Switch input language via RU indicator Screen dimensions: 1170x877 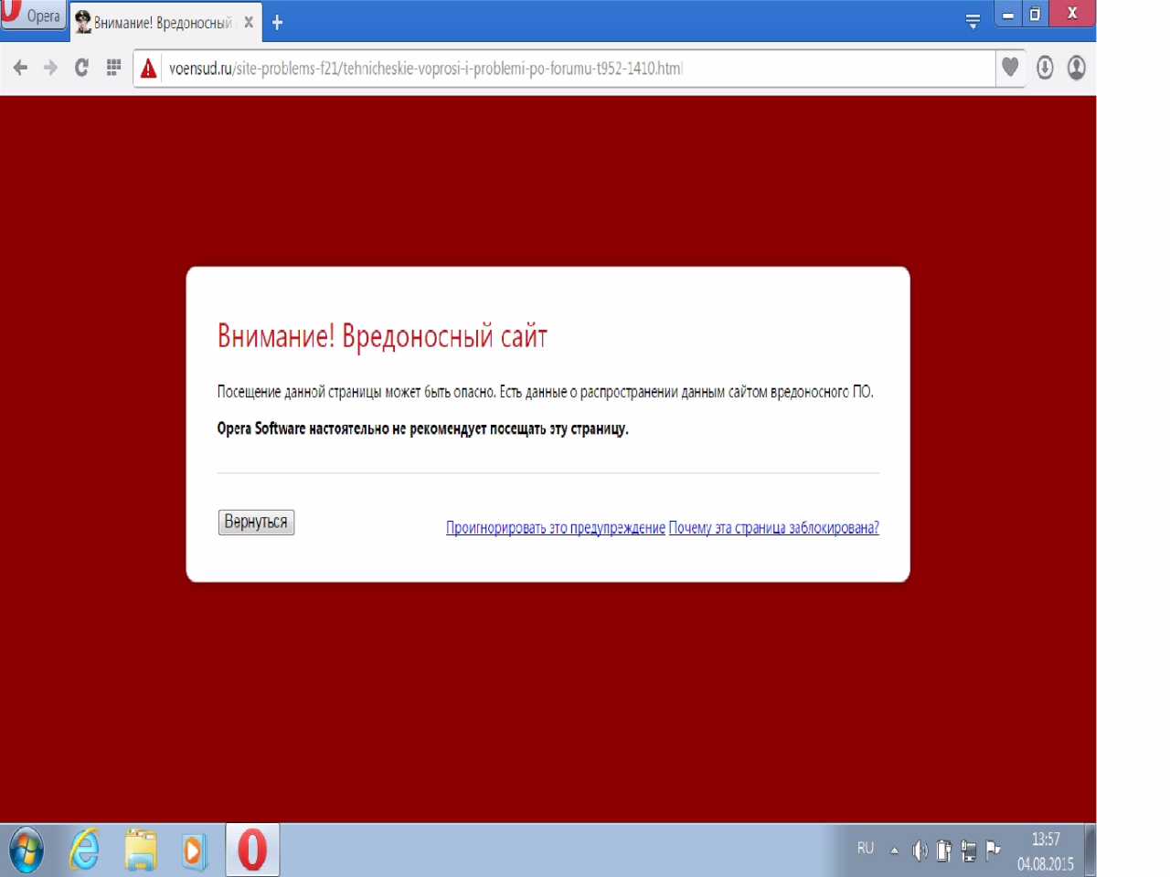[866, 849]
